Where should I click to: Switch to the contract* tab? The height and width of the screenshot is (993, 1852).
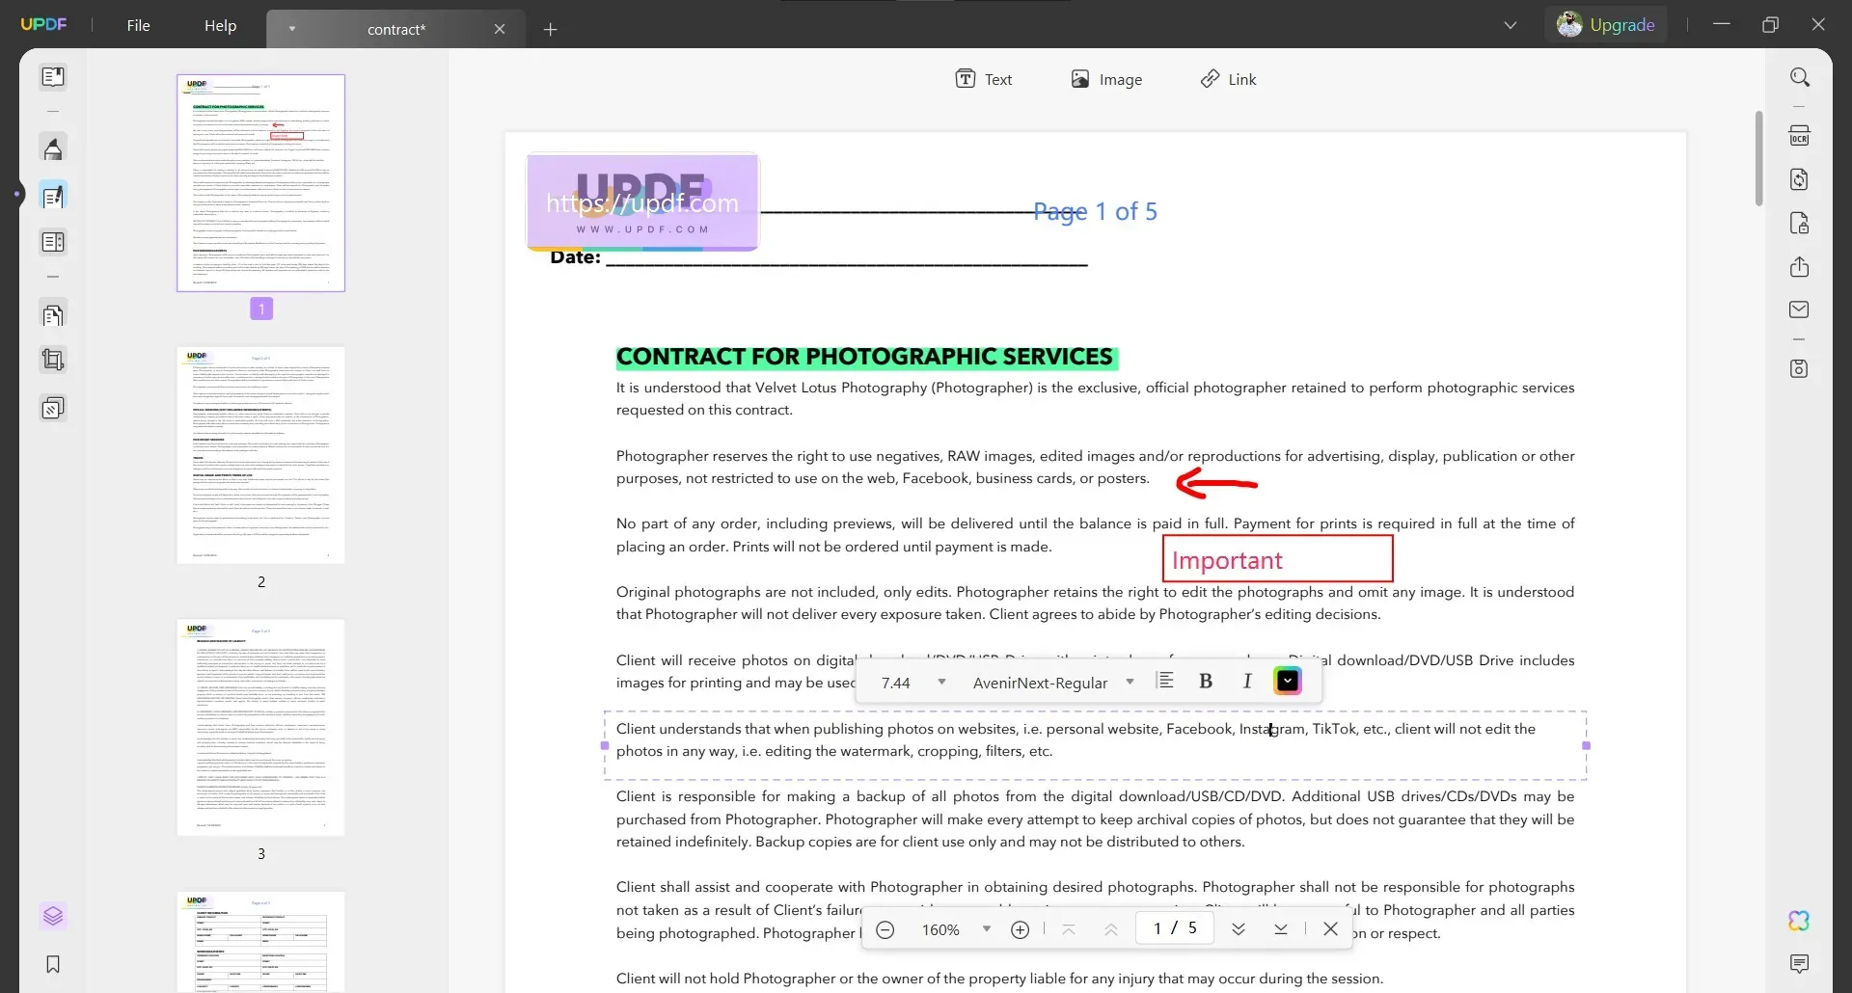pyautogui.click(x=395, y=29)
